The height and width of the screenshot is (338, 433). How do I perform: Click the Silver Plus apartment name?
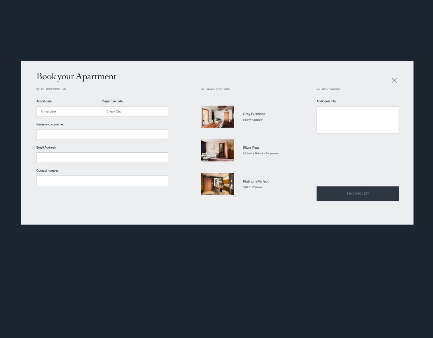pos(251,148)
